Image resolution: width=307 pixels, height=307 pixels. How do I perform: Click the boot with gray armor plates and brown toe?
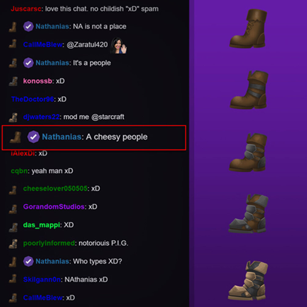248,152
